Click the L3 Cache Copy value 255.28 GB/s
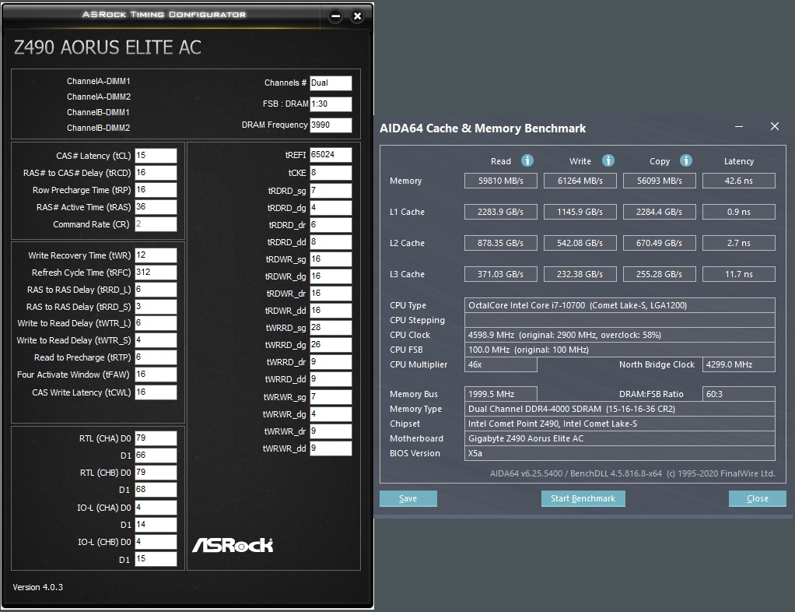 (659, 274)
